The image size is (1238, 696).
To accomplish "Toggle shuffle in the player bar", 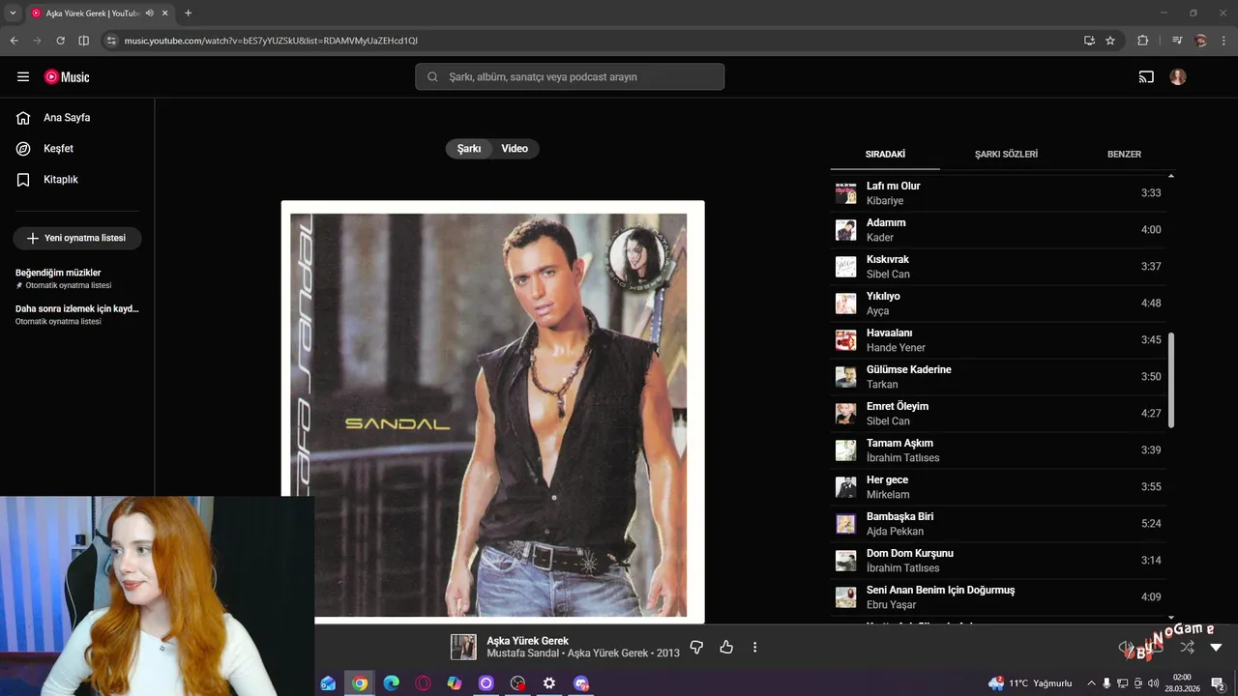I will coord(1188,647).
